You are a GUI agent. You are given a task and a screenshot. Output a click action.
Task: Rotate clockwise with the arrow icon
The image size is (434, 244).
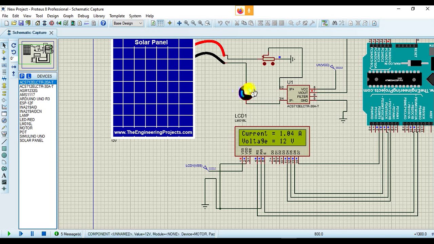14,45
